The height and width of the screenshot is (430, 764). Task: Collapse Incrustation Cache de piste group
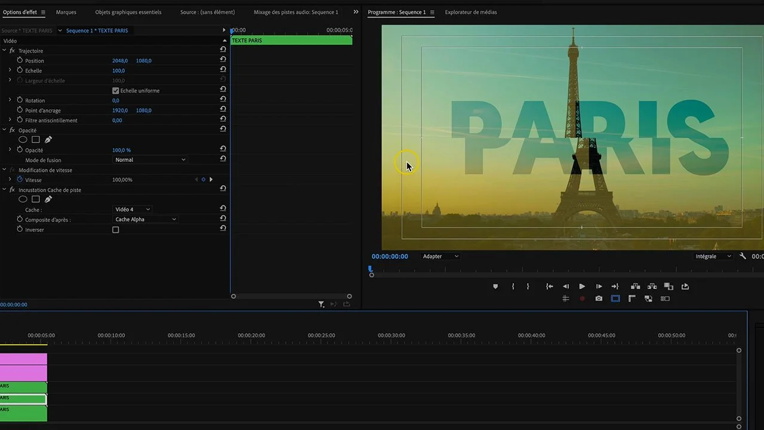pyautogui.click(x=4, y=190)
